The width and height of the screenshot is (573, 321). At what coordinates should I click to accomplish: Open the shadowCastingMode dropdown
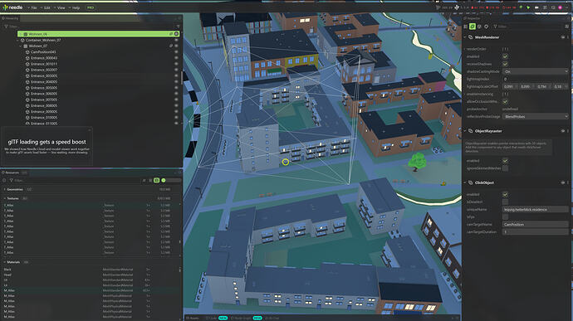tap(536, 71)
